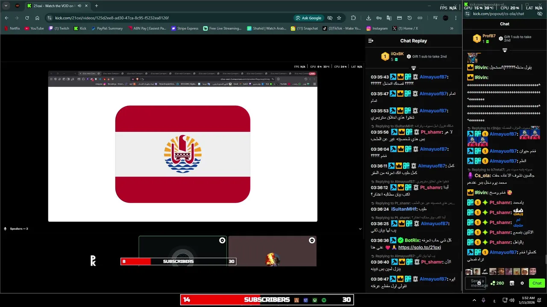The height and width of the screenshot is (307, 547).
Task: Open the Netflix bookmark
Action: (x=12, y=29)
